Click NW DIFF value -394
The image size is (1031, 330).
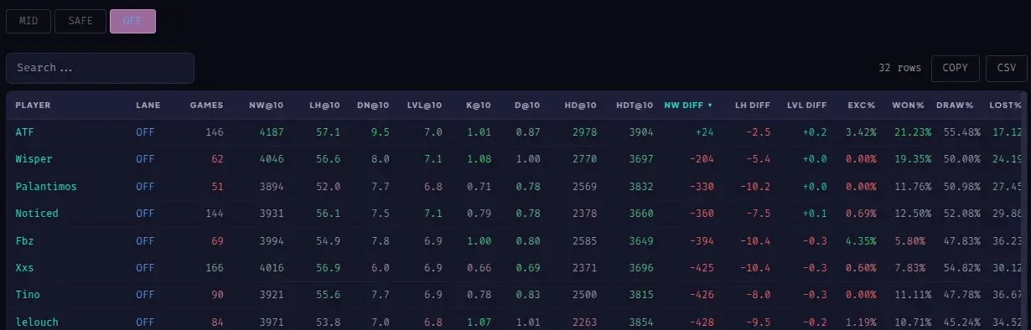tap(702, 241)
